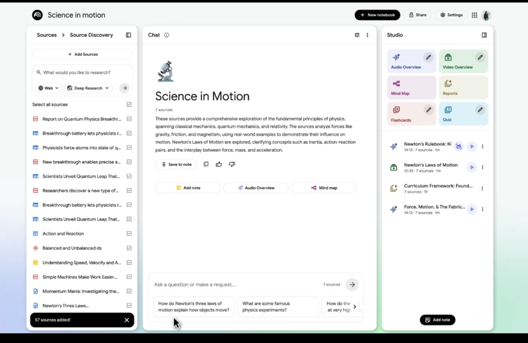Collapse the Sources panel icon
This screenshot has width=528, height=343.
click(129, 35)
